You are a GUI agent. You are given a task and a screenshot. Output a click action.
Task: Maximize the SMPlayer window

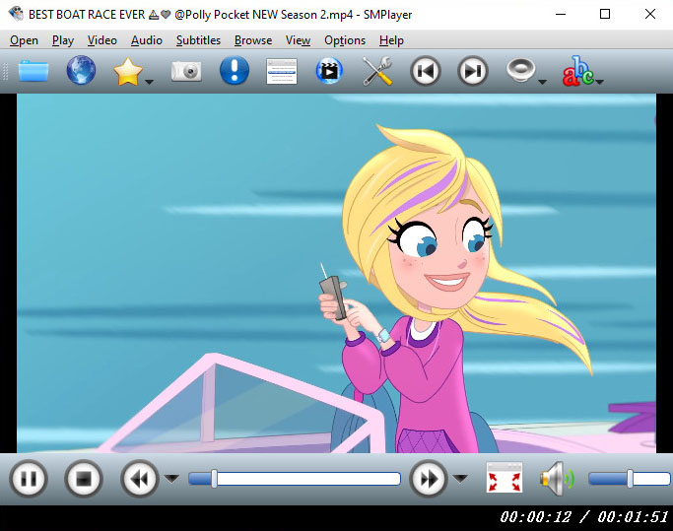click(x=605, y=14)
